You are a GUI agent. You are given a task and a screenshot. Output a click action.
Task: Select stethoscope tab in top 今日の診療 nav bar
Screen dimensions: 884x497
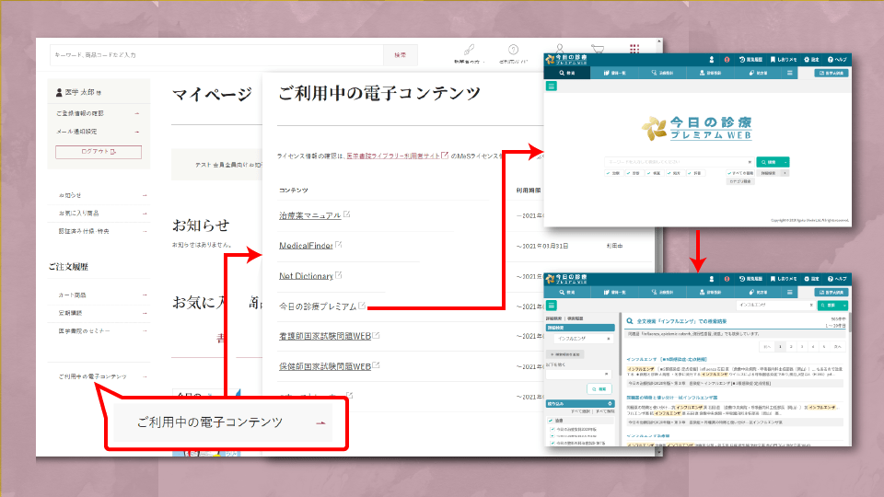pyautogui.click(x=662, y=73)
